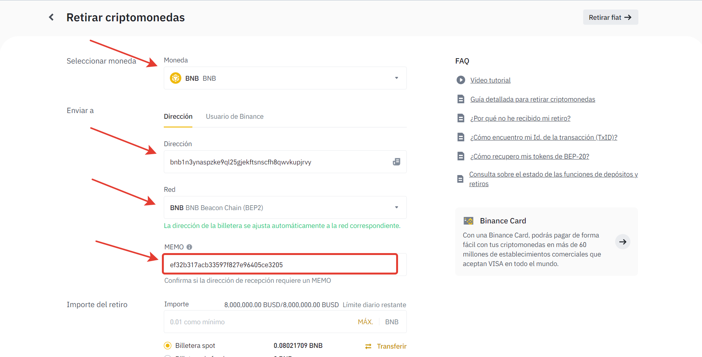
Task: Click the green wallet address network notice
Action: click(282, 226)
